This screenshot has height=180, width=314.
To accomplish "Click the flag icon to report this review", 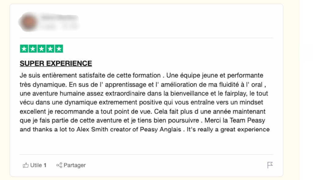I will pos(270,164).
